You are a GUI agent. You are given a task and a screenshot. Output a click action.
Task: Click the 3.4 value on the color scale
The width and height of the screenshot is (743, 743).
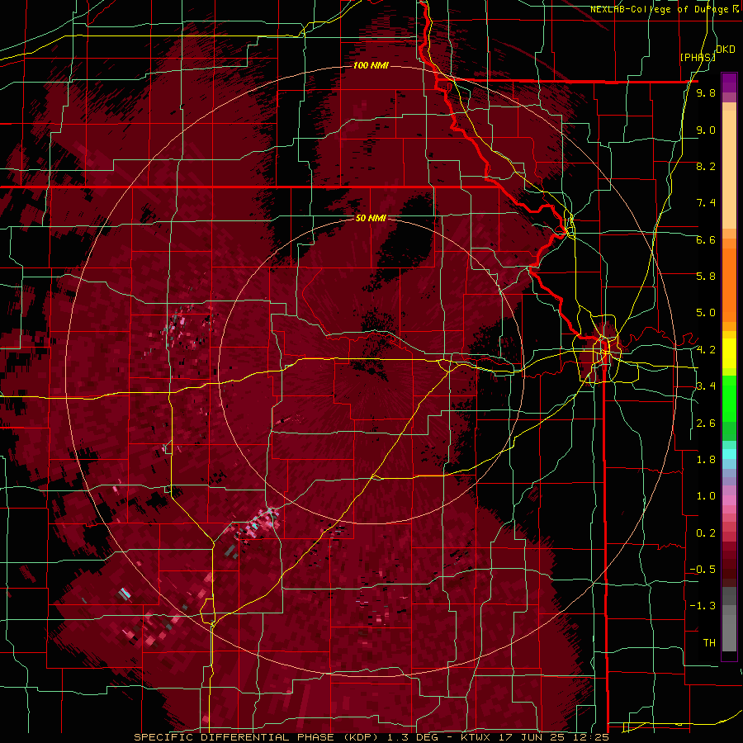(x=706, y=386)
